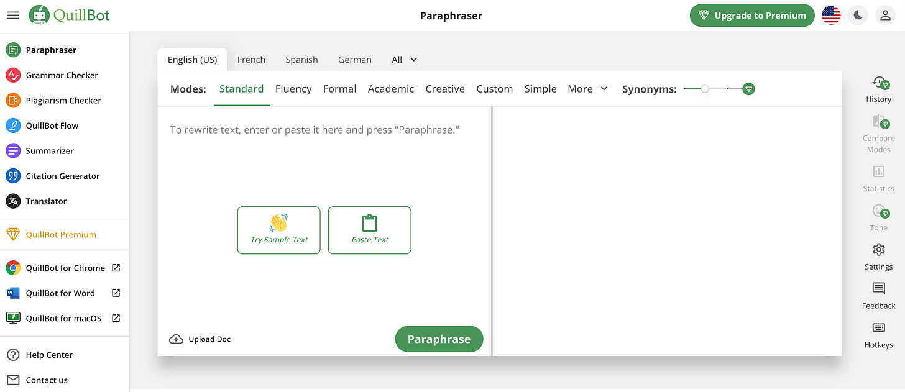Click external link icon beside QuillBot for Word
This screenshot has height=392, width=905.
pyautogui.click(x=116, y=293)
